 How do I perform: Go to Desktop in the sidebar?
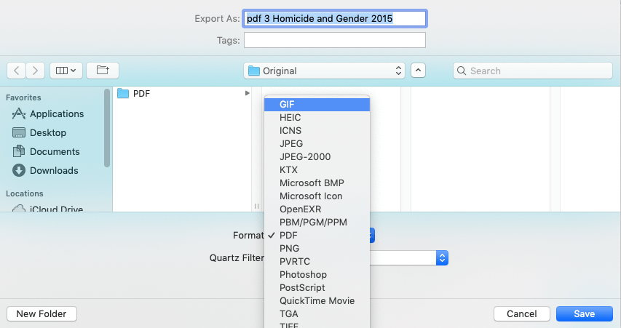tap(47, 133)
